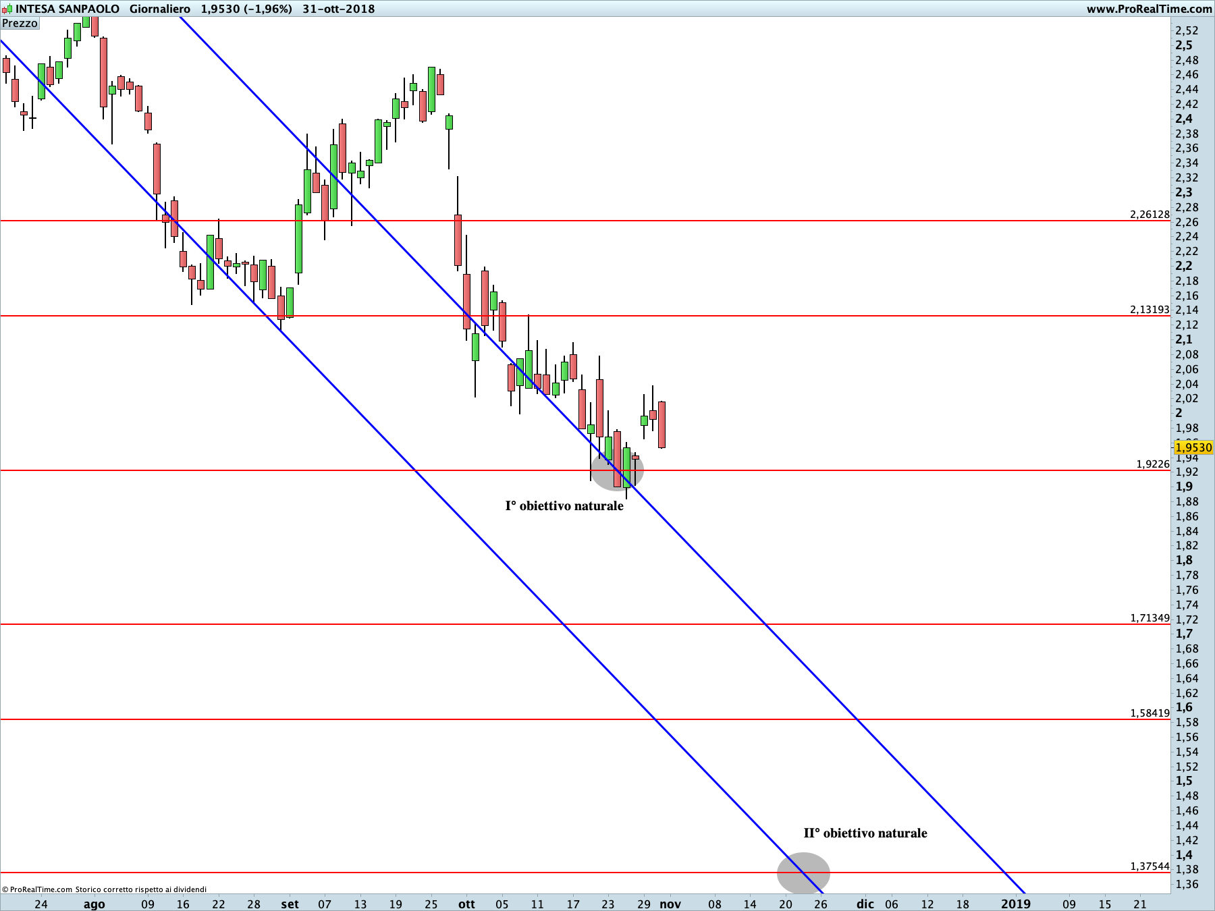Select the current price tag 1,9530
This screenshot has height=911, width=1215.
point(1193,447)
